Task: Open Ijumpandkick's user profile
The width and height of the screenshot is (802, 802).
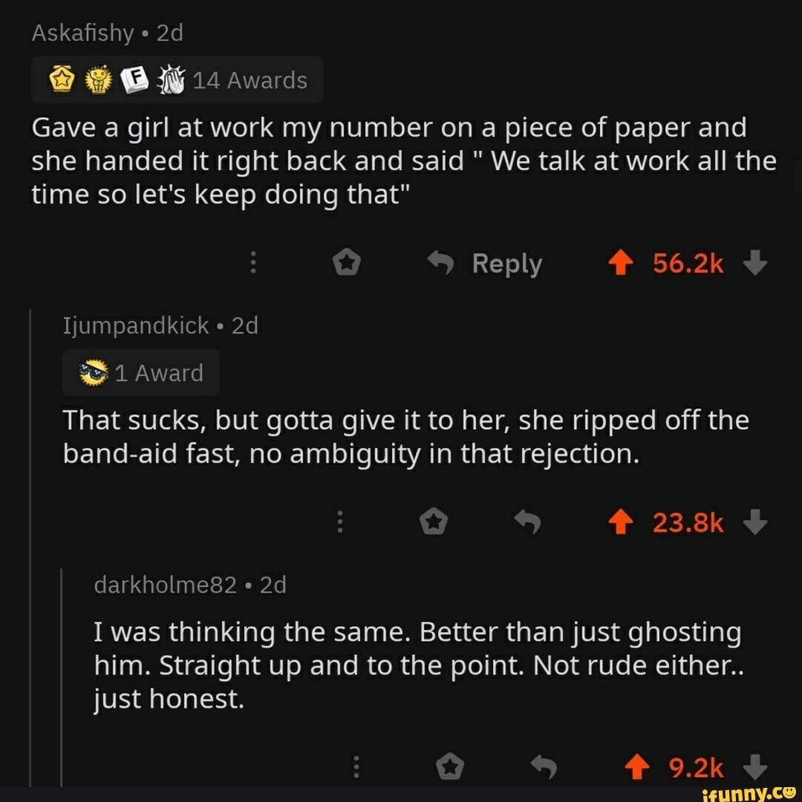Action: 135,326
